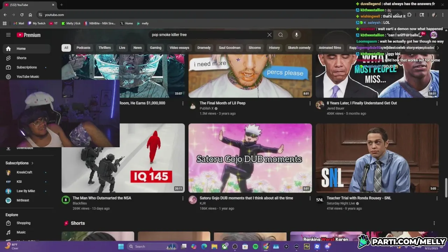Open the melly bookmark
This screenshot has height=252, width=448.
143,23
